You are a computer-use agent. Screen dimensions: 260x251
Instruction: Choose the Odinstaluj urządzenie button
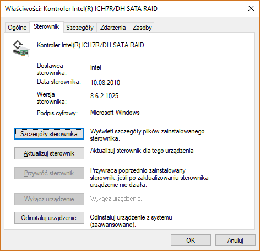pyautogui.click(x=49, y=218)
